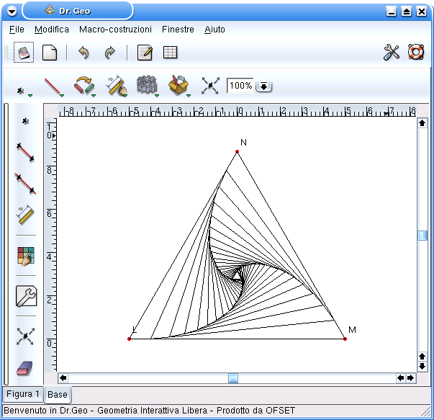The image size is (434, 420).
Task: Select the move-object tool in top toolbar
Action: point(210,86)
